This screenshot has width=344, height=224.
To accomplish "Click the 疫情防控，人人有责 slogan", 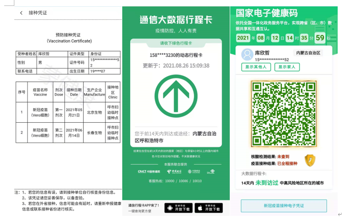I will pos(176,31).
